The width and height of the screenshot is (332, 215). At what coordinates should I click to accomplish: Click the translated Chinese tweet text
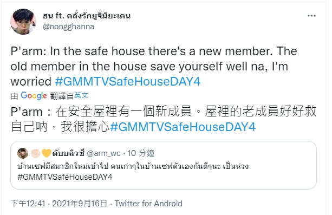[164, 119]
